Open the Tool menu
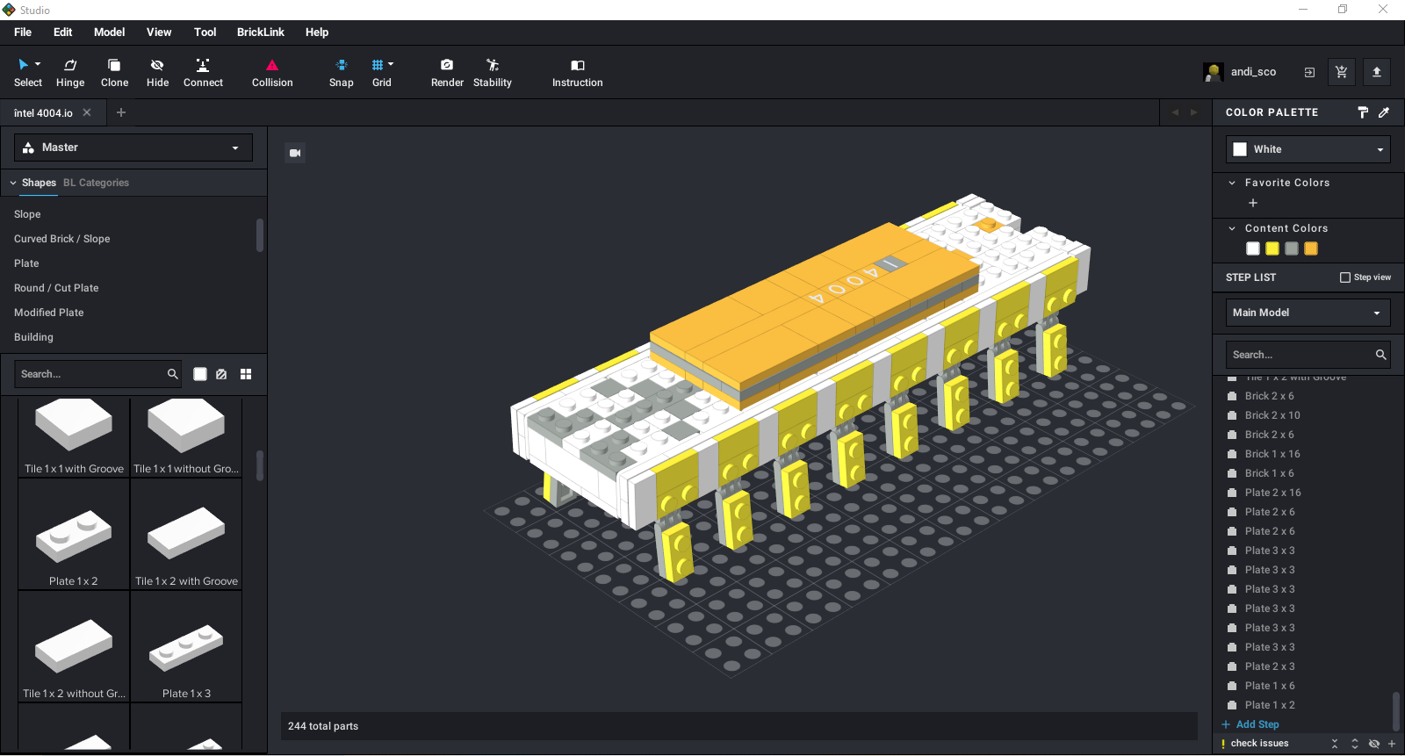The image size is (1405, 756). [205, 32]
